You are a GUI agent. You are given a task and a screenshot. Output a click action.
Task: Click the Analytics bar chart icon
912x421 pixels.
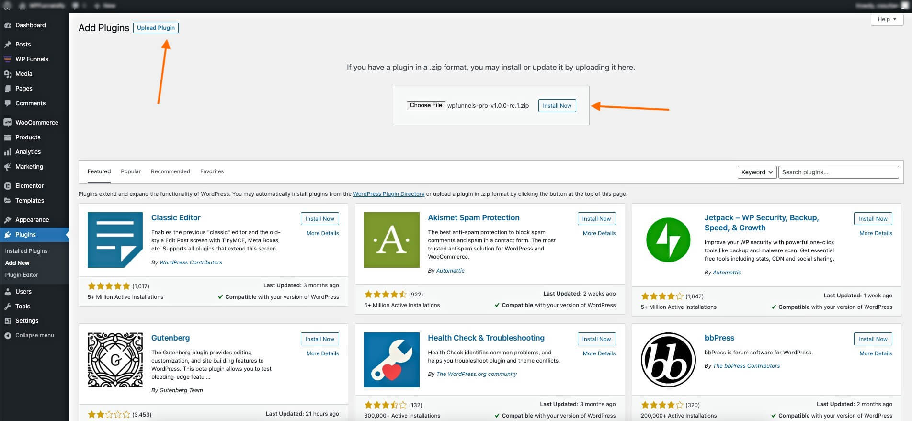point(8,152)
